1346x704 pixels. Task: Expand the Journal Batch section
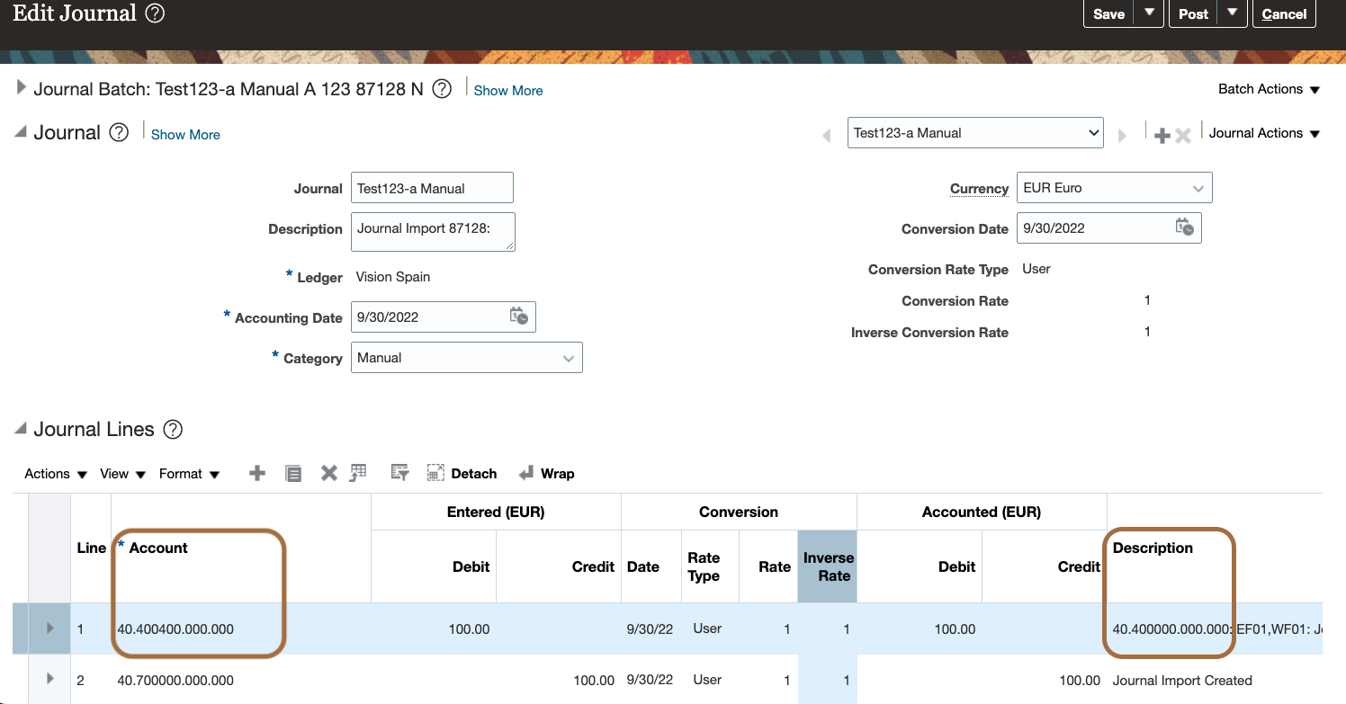22,88
